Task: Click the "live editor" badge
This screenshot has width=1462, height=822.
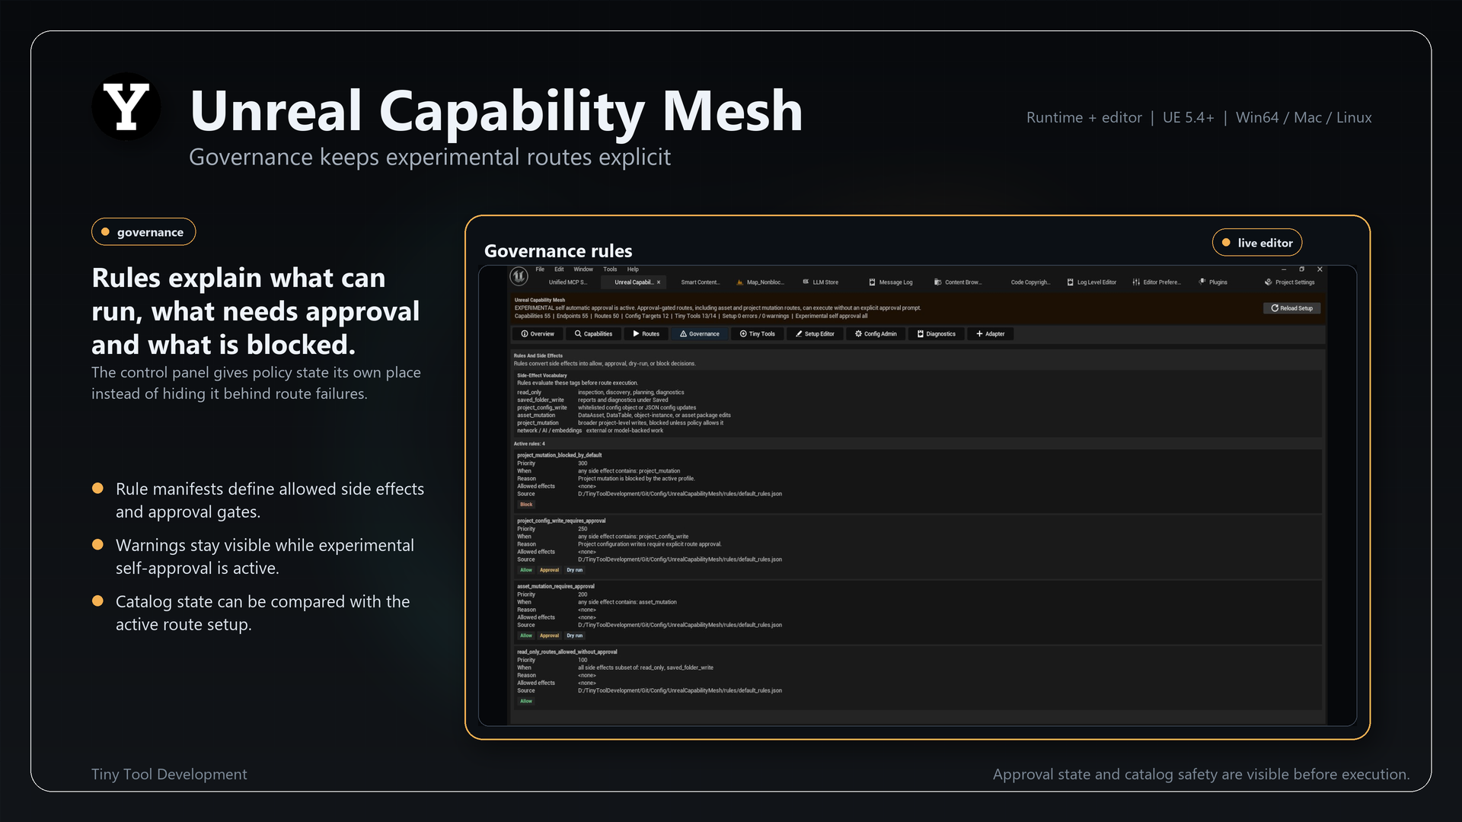Action: click(x=1257, y=243)
